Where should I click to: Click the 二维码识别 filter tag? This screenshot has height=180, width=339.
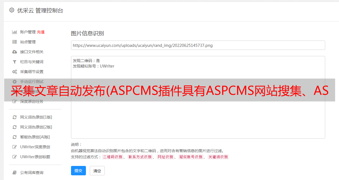(x=112, y=157)
